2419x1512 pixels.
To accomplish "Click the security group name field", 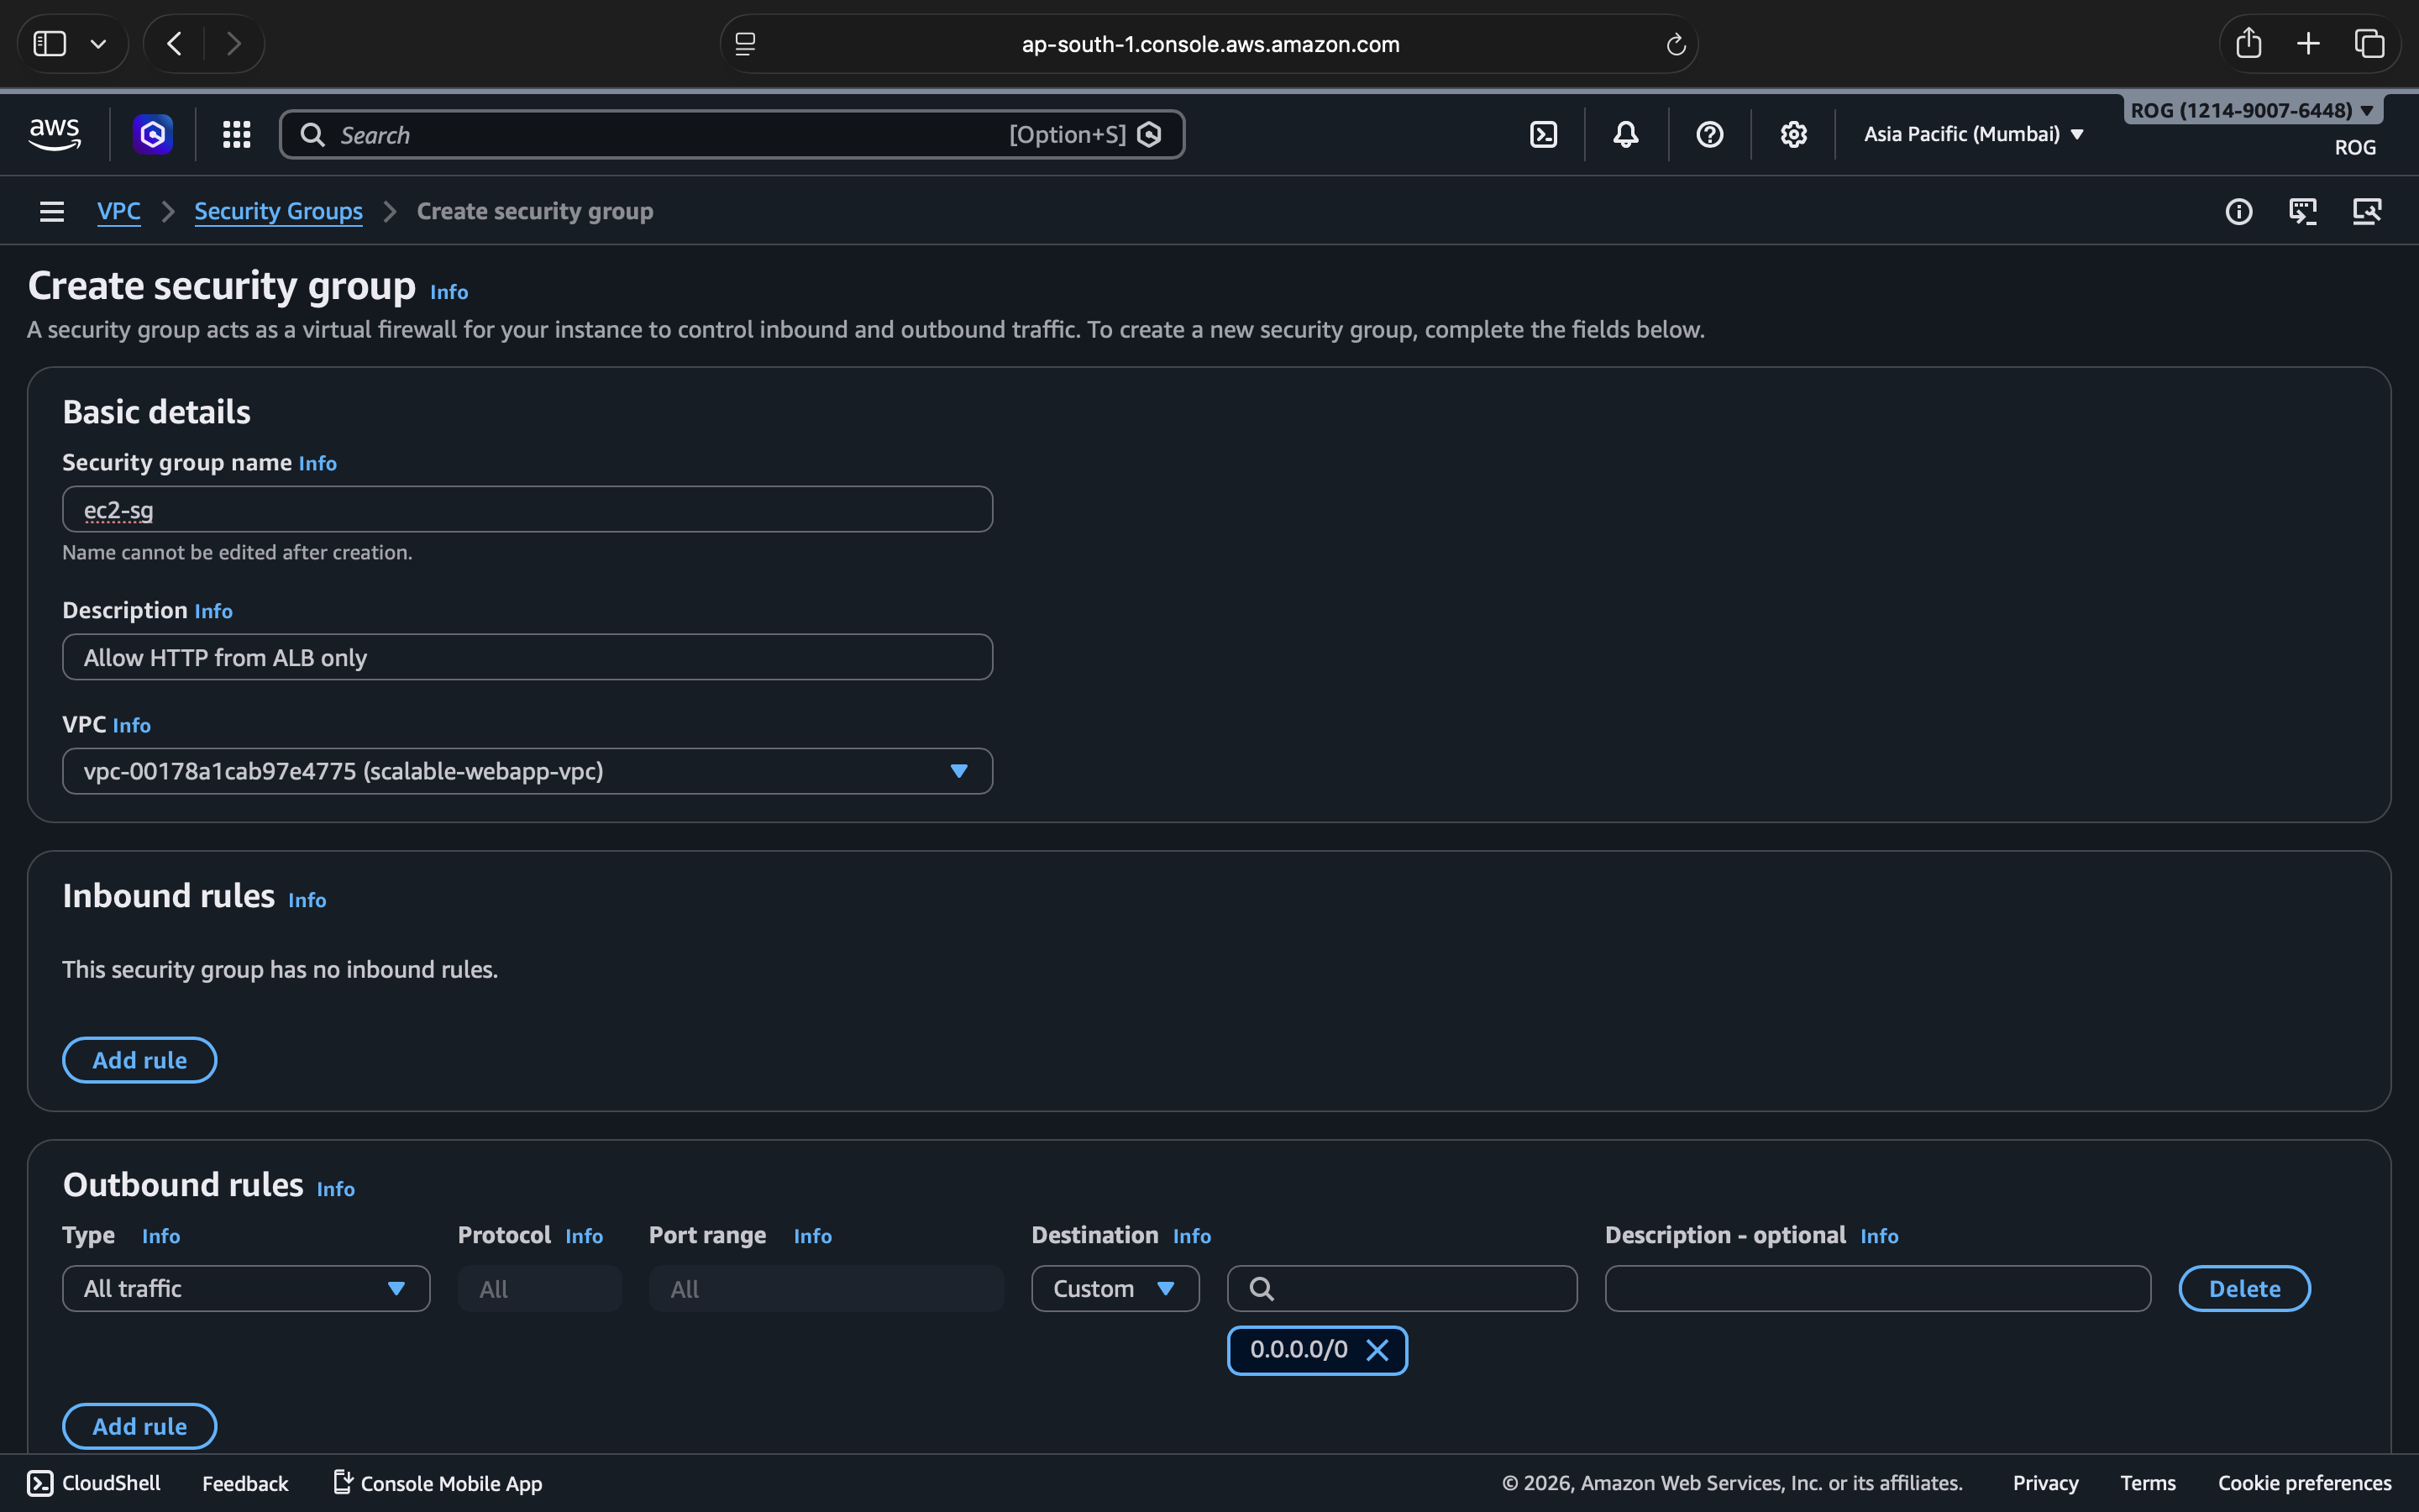I will click(527, 510).
